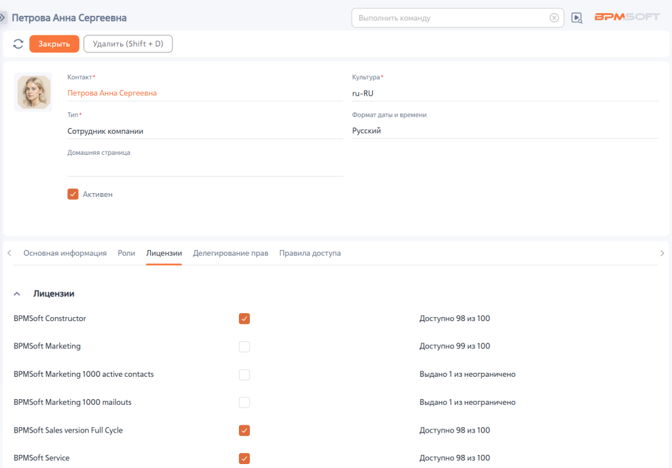Image resolution: width=672 pixels, height=468 pixels.
Task: Open the process run icon near logo
Action: coord(577,18)
